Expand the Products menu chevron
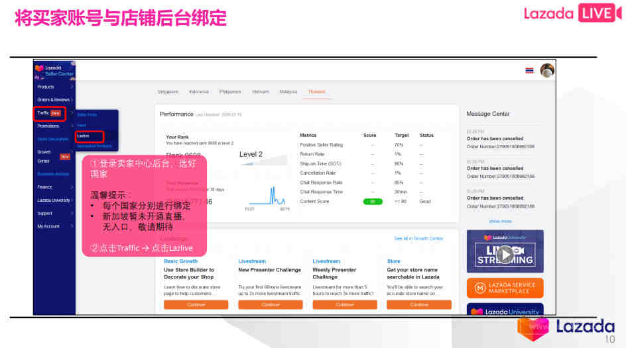The height and width of the screenshot is (348, 626). pos(72,87)
